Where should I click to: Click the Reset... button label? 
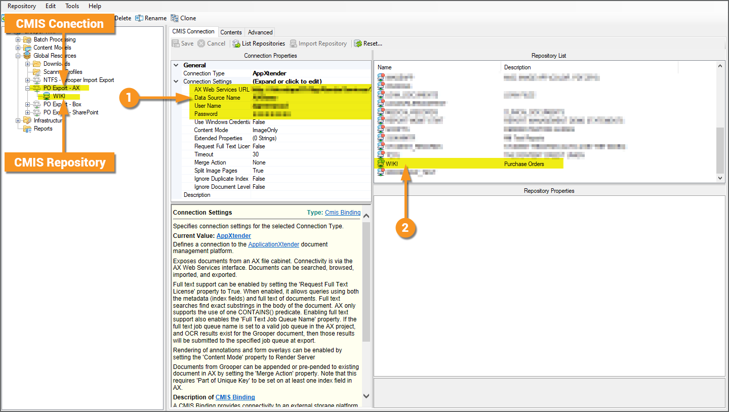(x=373, y=44)
